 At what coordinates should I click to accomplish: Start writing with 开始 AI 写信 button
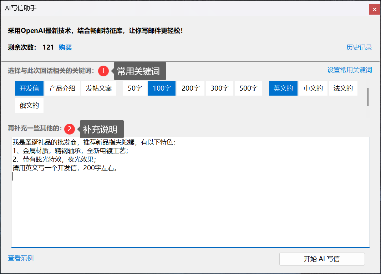coord(322,259)
